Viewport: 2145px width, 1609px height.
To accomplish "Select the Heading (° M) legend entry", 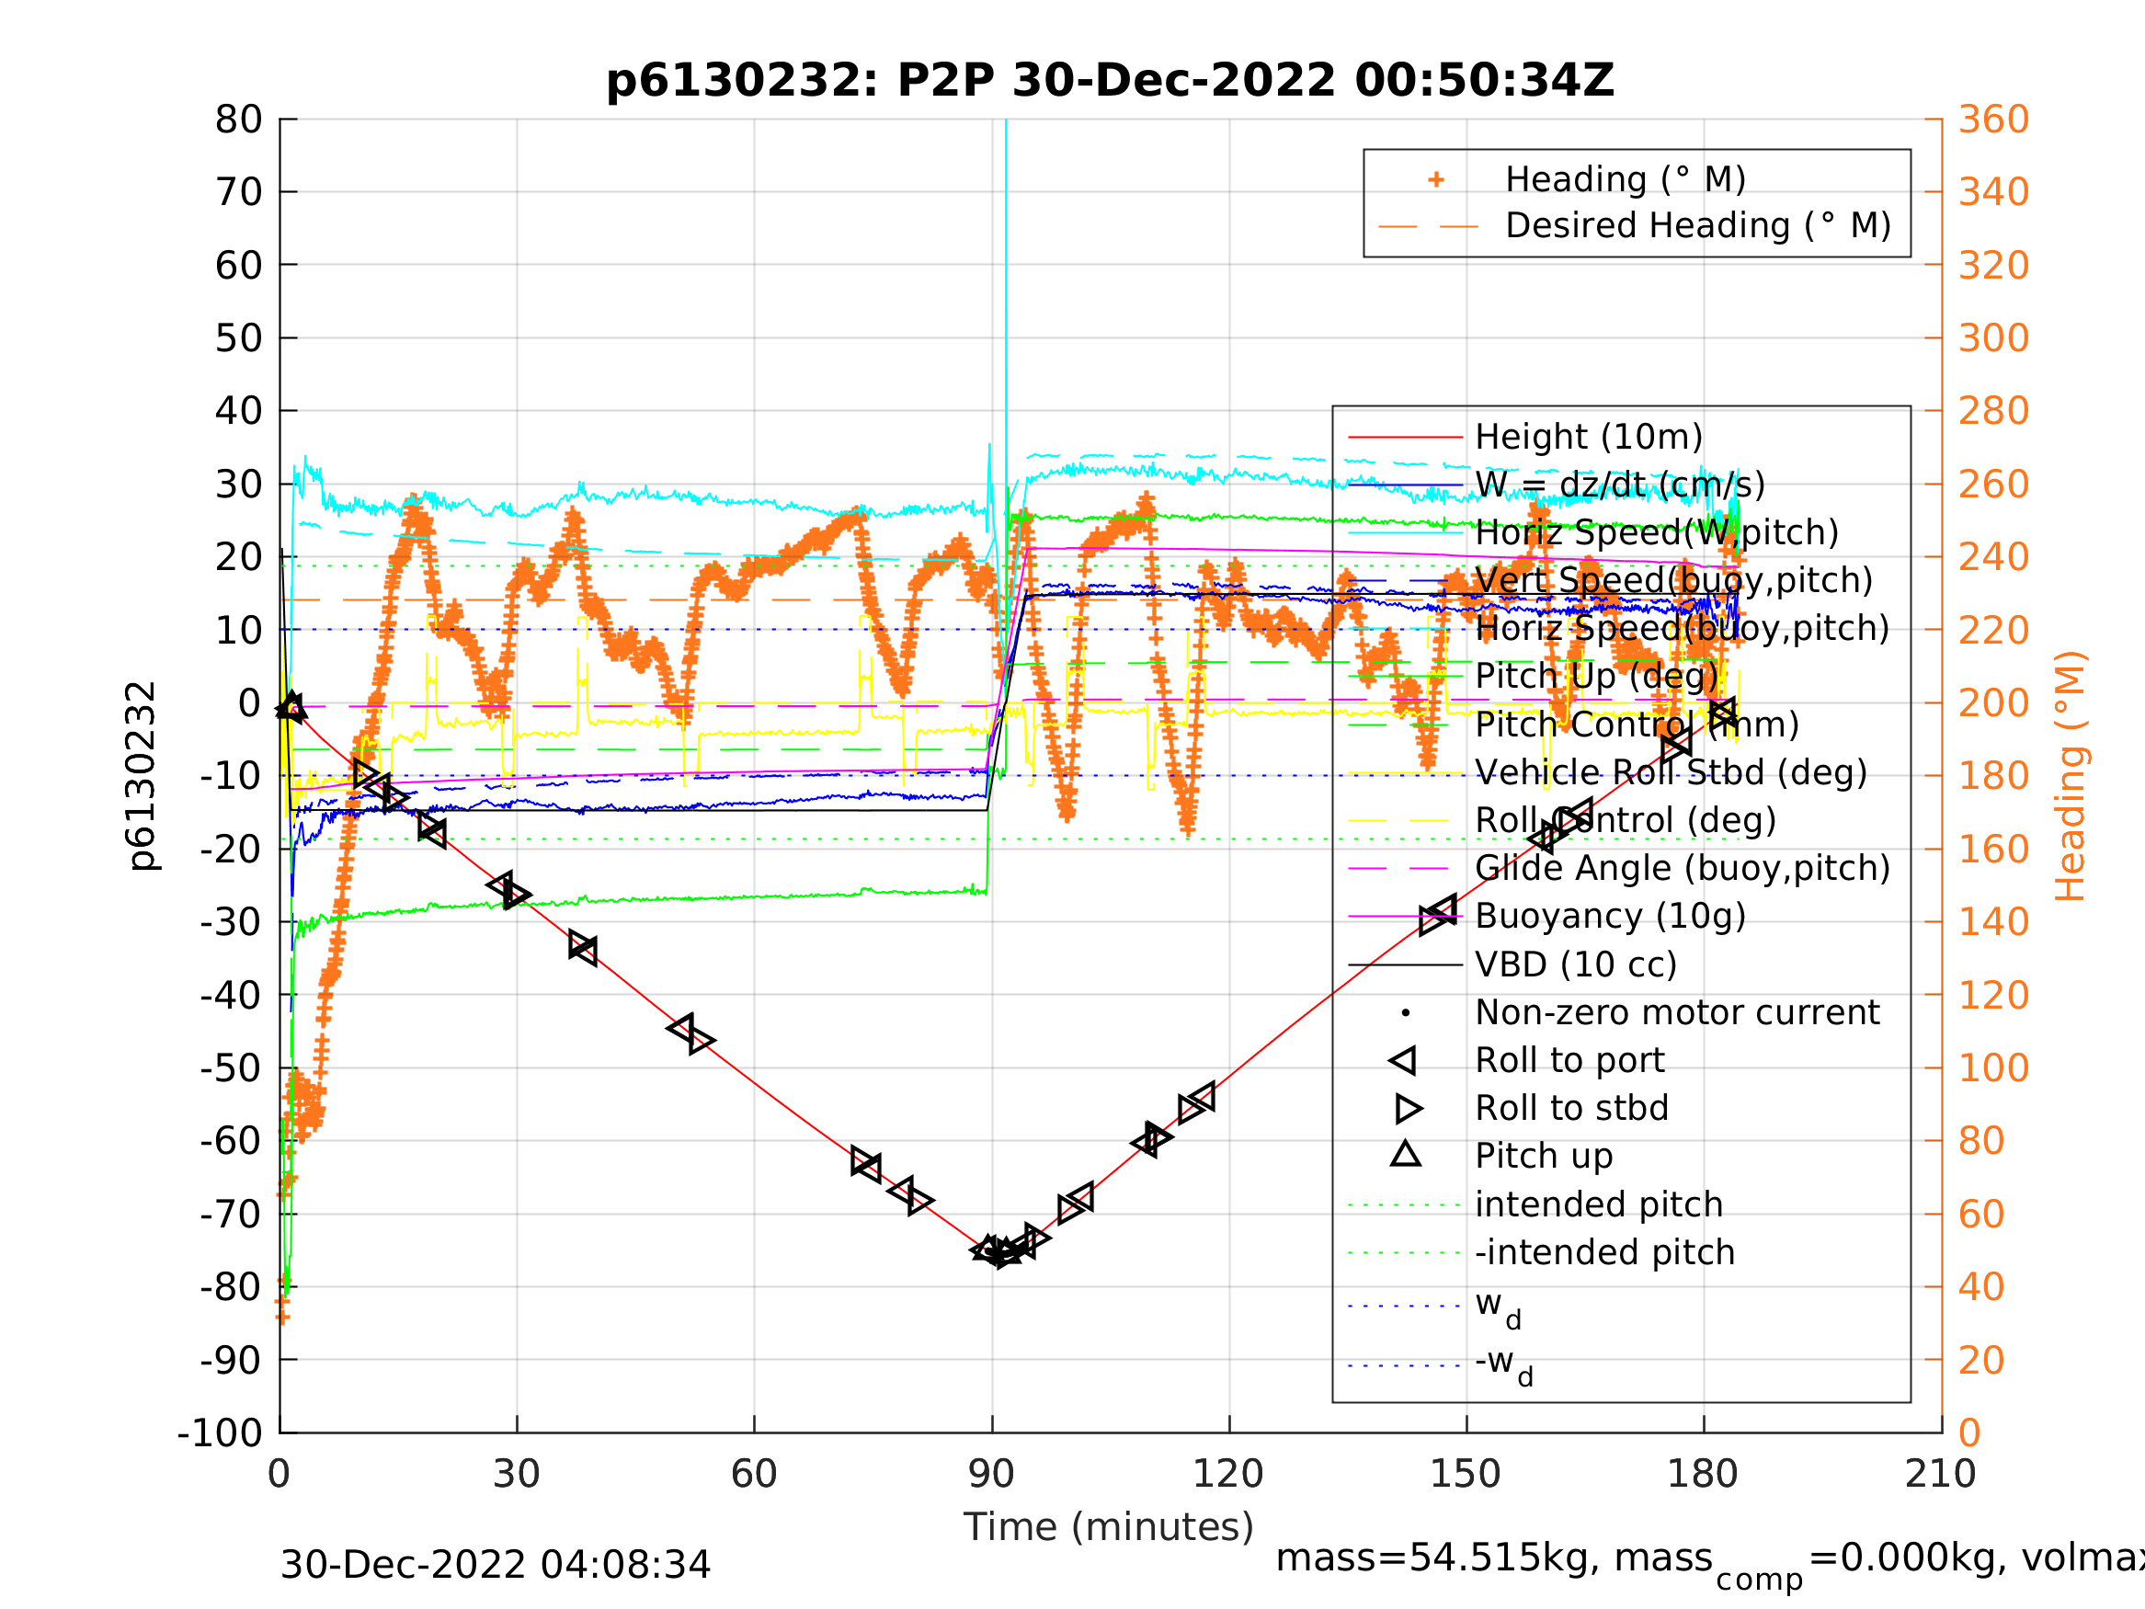I will pos(1626,179).
